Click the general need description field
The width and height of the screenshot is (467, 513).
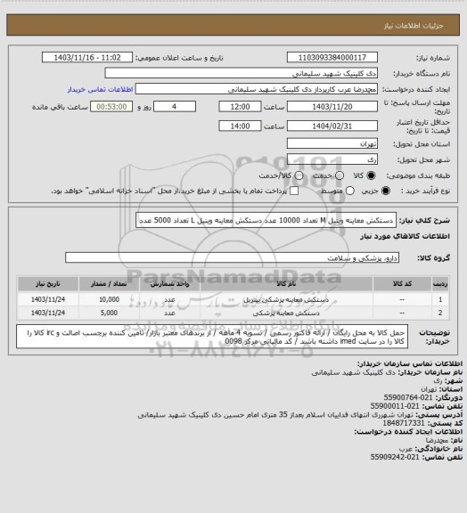coord(266,220)
